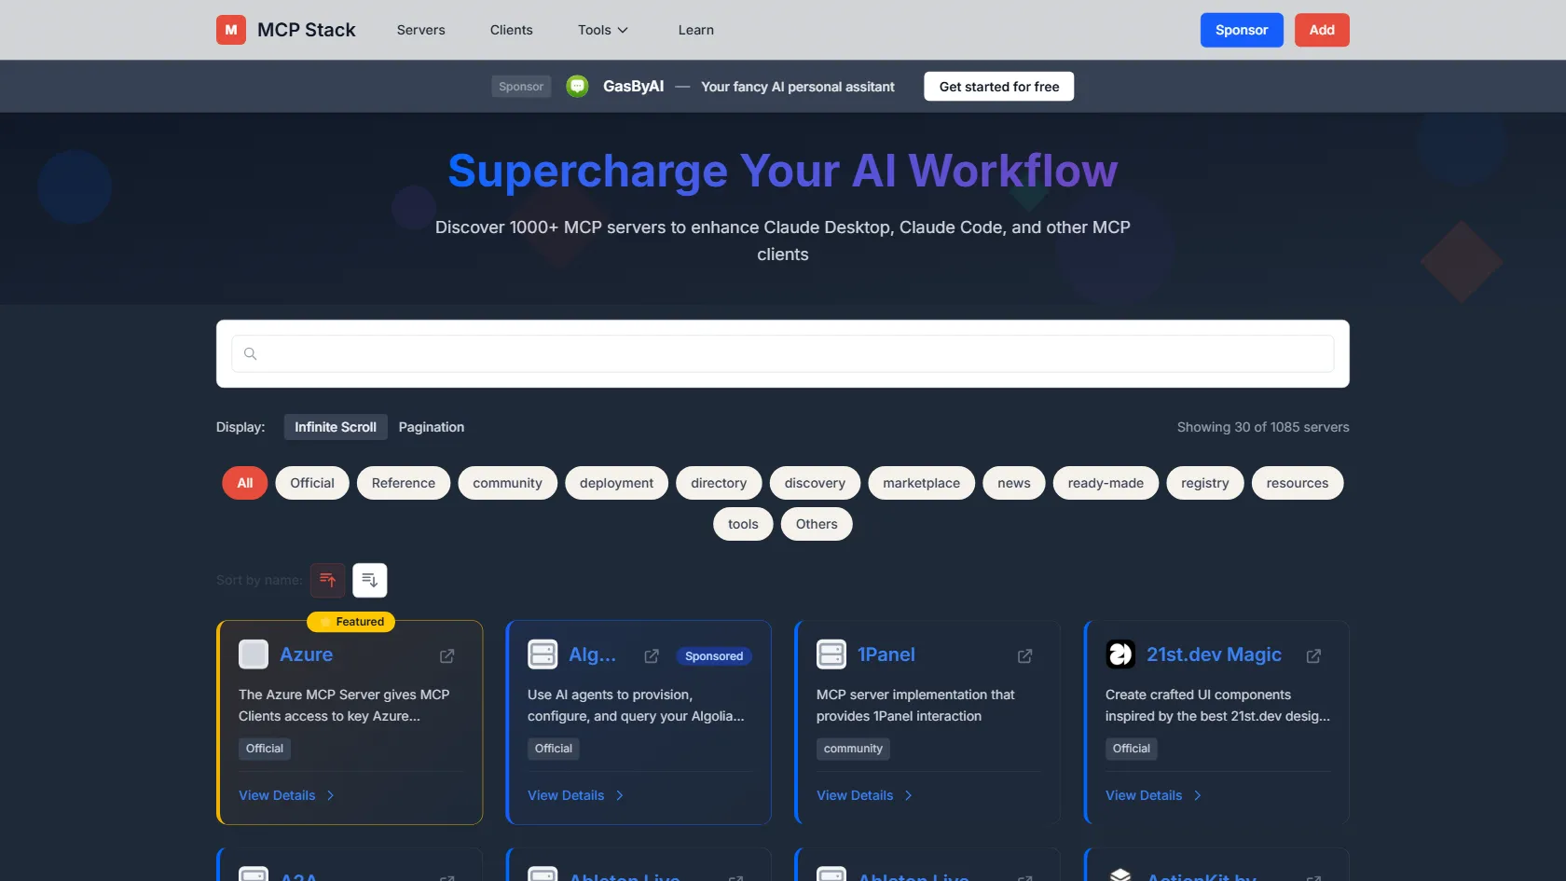1566x881 pixels.
Task: Click the Sponsored badge on Algolia card
Action: (x=714, y=656)
